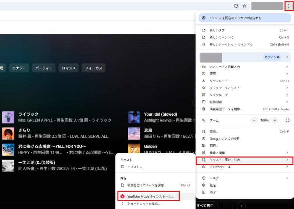Click the ヘルプ question mark icon

[204, 178]
